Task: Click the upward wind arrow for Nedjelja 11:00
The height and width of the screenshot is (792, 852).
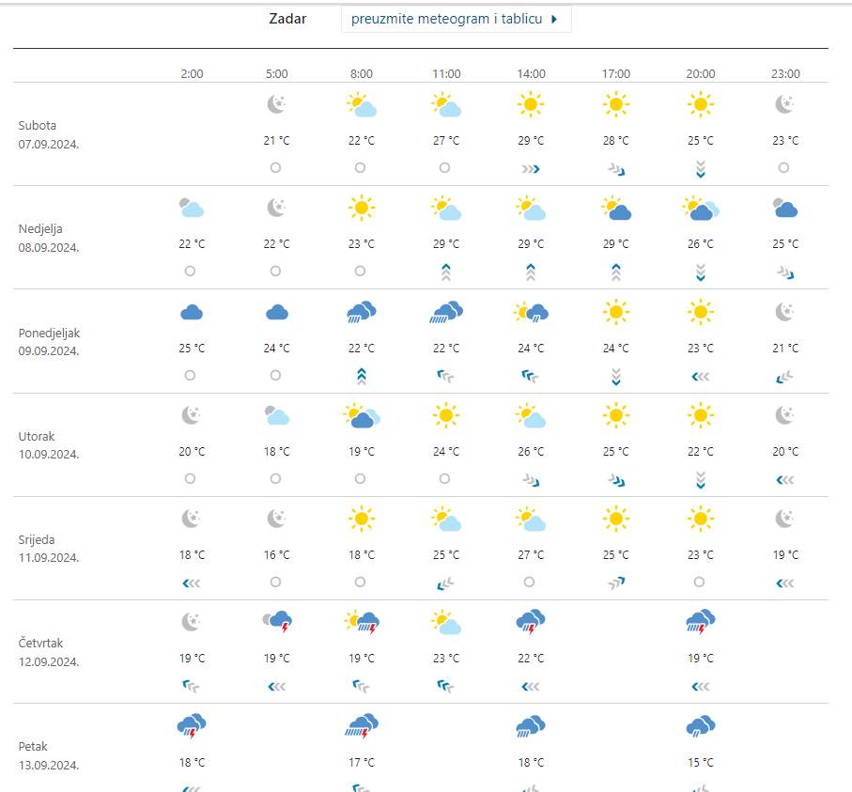Action: click(446, 272)
